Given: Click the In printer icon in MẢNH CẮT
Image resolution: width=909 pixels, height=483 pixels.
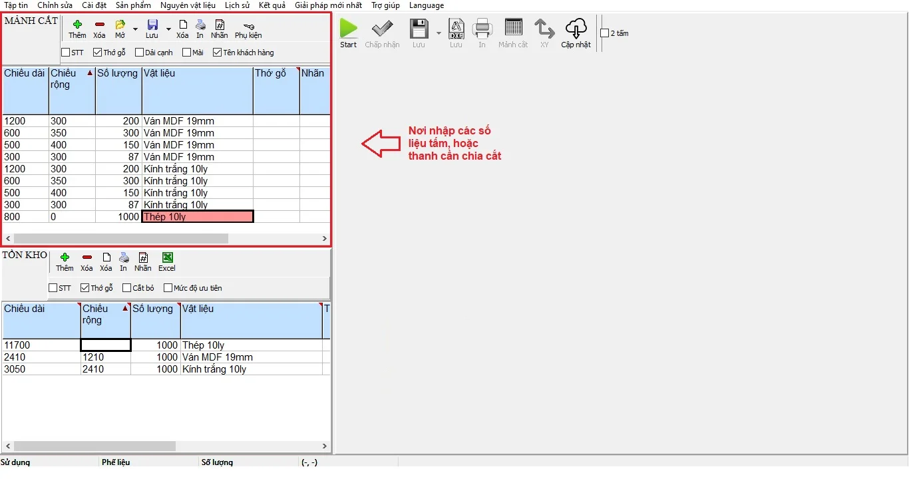Looking at the screenshot, I should (x=200, y=25).
